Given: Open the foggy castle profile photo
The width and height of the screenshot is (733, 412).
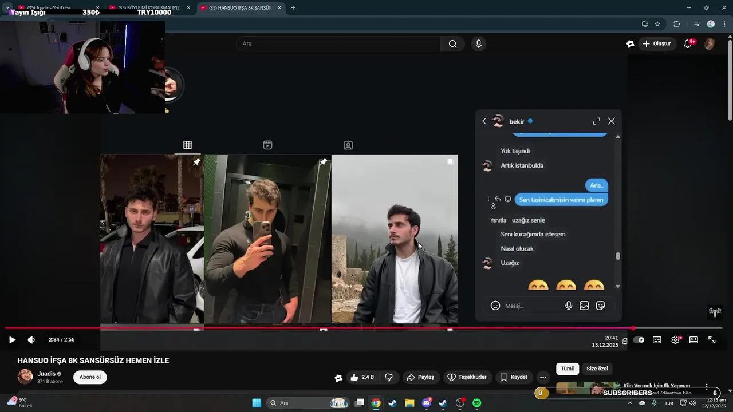Looking at the screenshot, I should (x=395, y=239).
